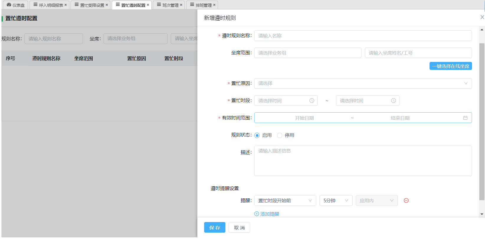
Task: Click the scrollbar up arrow in the drawer
Action: tap(482, 29)
